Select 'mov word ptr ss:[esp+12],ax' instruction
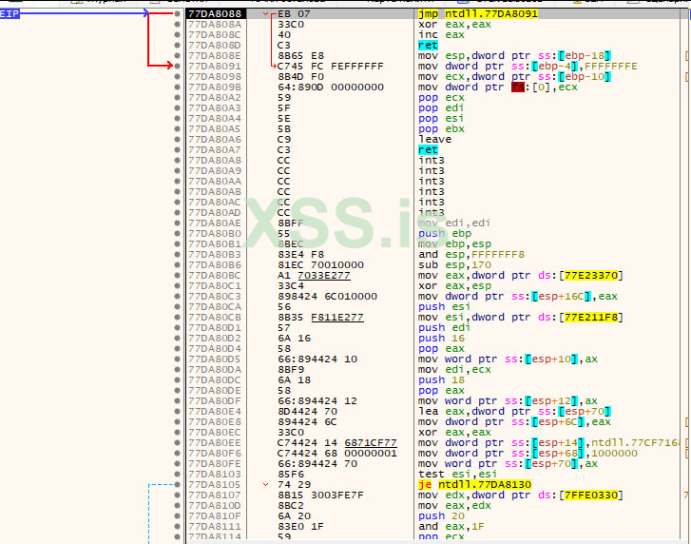Screen dimensions: 691x544 508,401
